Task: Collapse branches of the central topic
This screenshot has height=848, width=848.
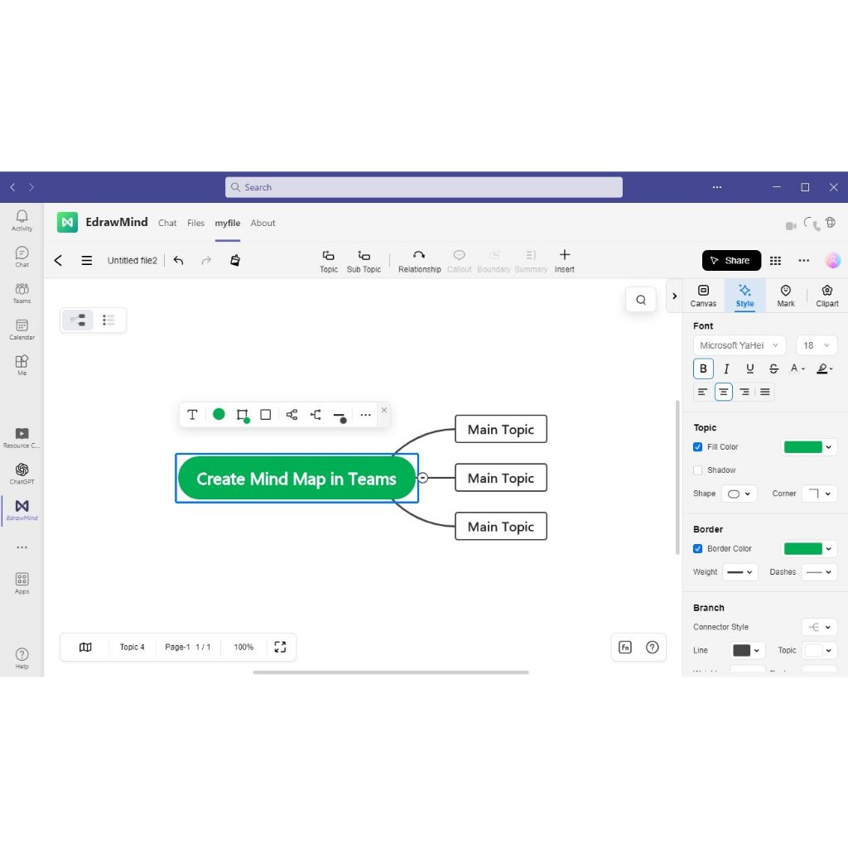Action: 423,478
